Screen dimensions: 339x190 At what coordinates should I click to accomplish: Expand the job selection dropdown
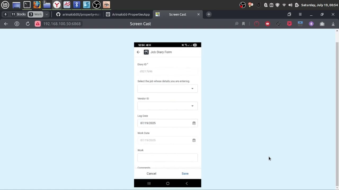click(192, 88)
